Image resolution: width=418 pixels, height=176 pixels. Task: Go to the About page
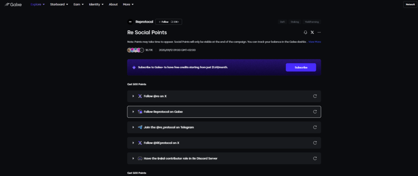(113, 4)
